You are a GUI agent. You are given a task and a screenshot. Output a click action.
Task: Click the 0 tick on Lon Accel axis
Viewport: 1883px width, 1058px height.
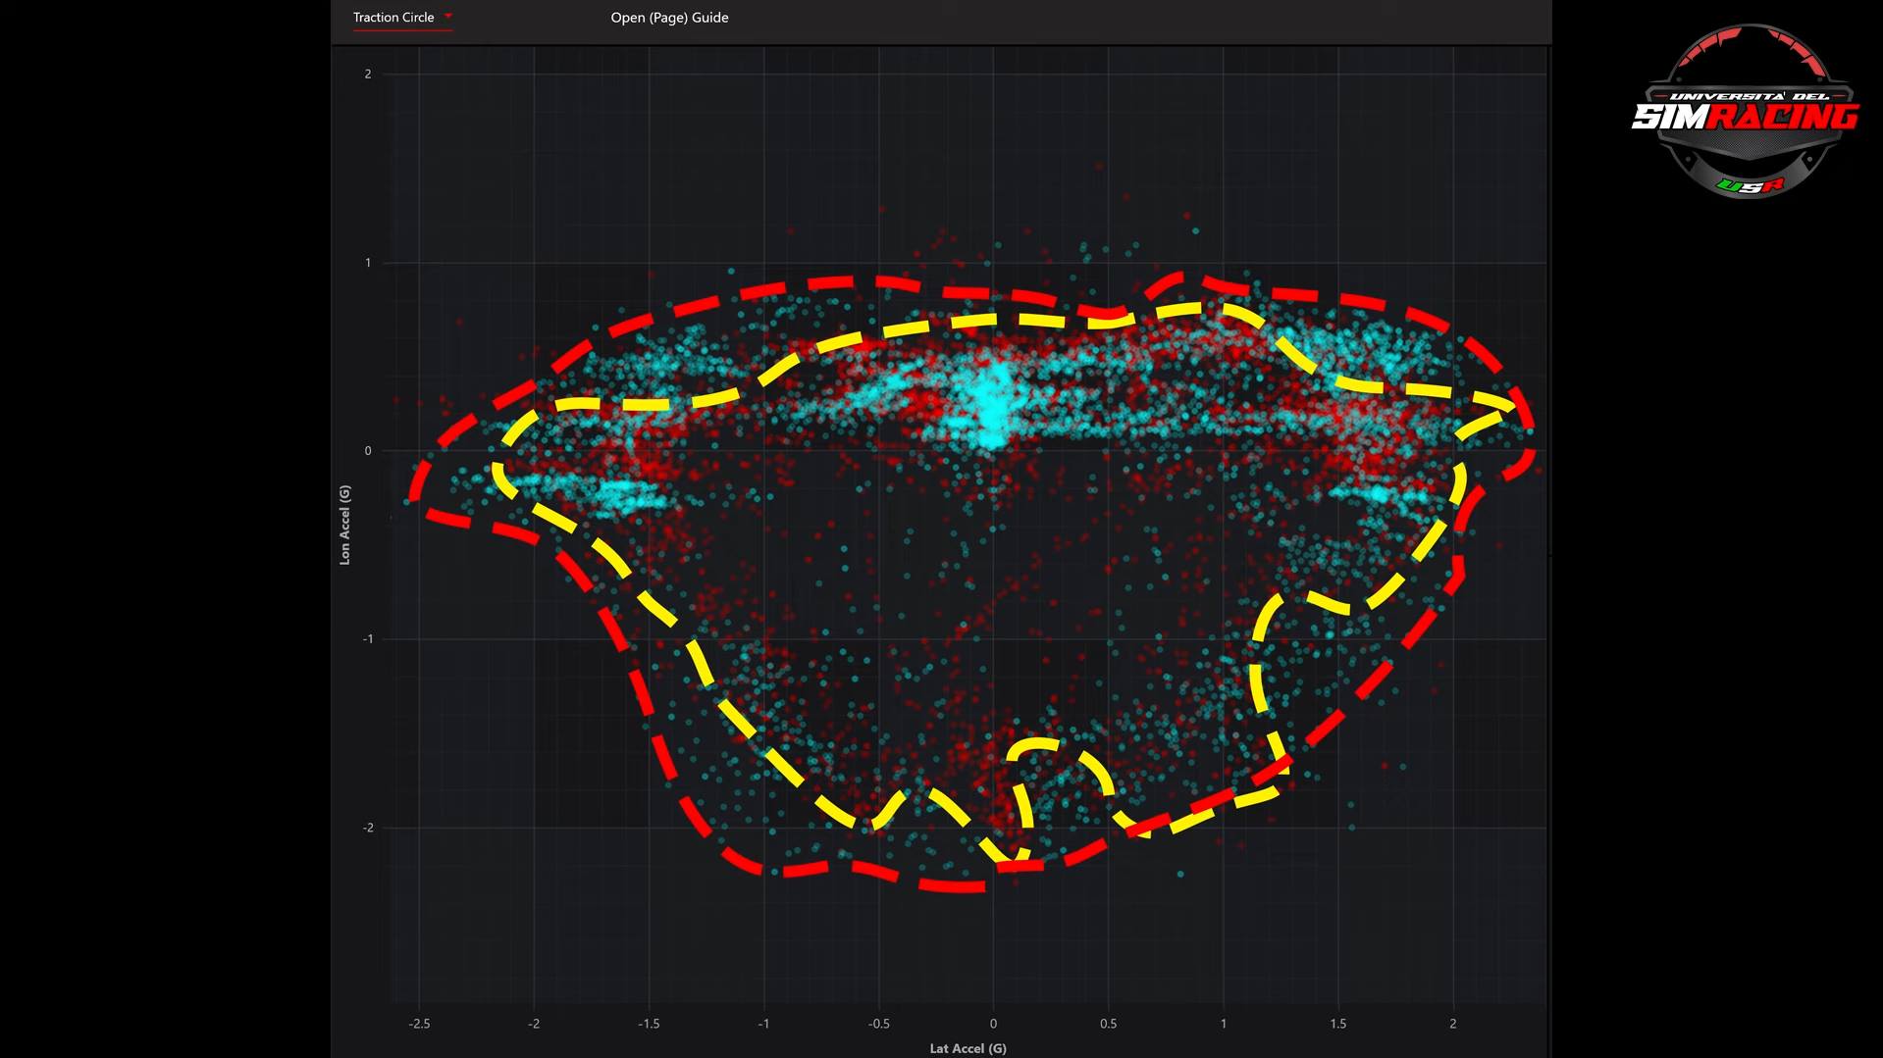point(368,451)
